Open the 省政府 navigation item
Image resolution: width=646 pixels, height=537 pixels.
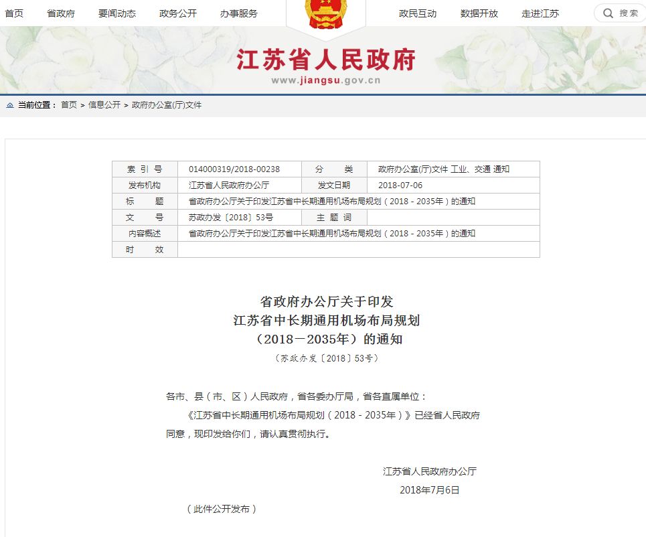[61, 13]
